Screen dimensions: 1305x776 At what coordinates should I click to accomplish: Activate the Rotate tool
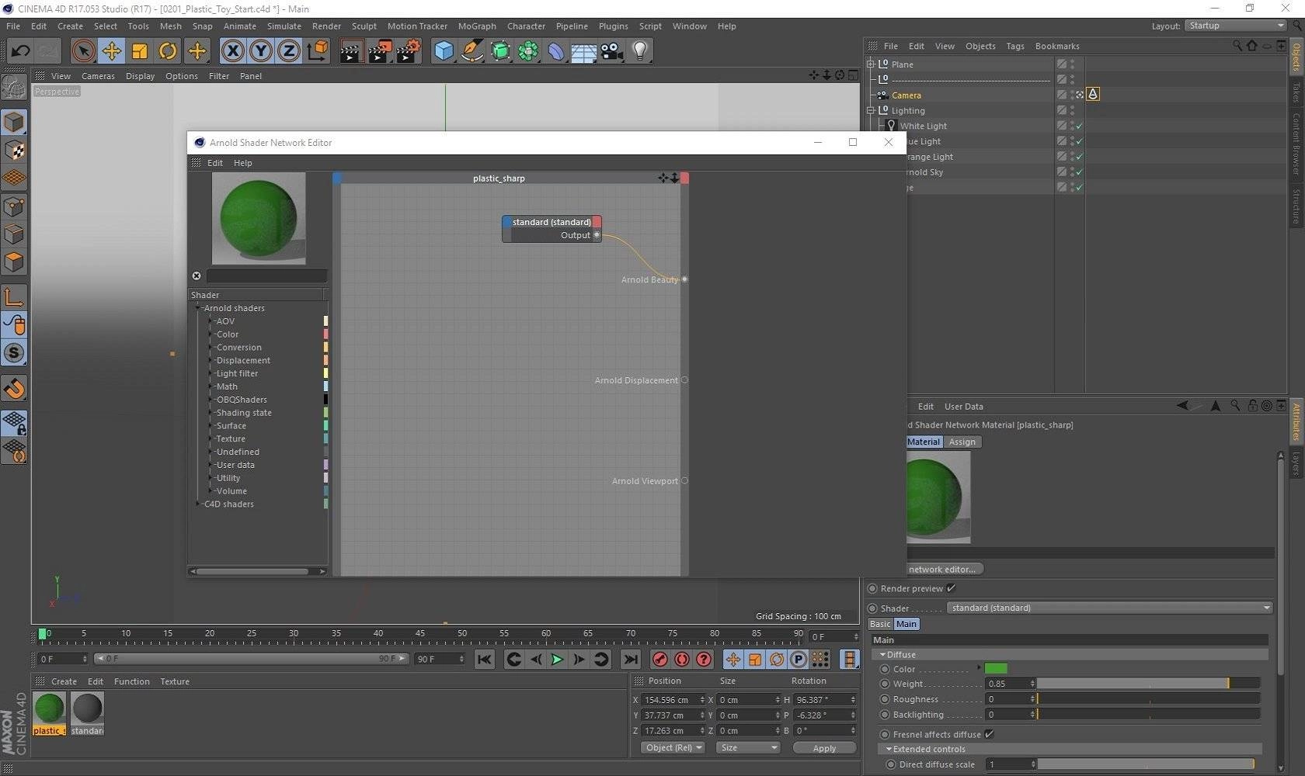pos(168,51)
